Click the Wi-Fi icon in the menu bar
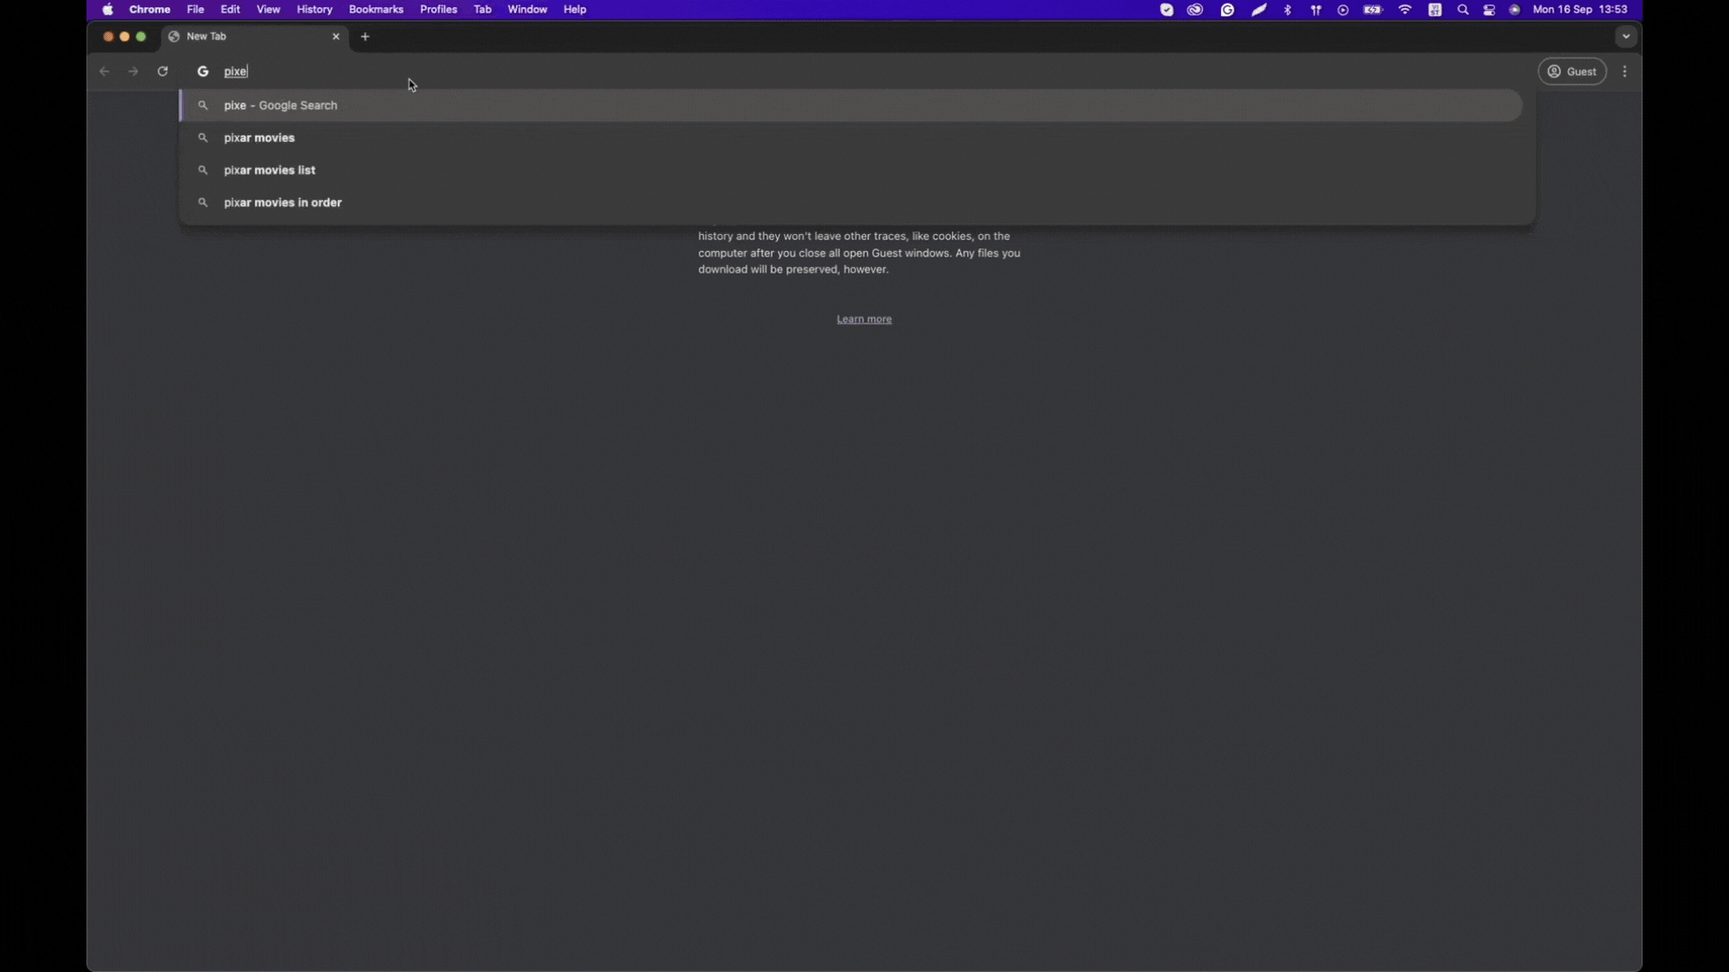The height and width of the screenshot is (972, 1729). [x=1405, y=10]
